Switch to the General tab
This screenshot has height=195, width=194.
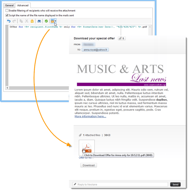pos(9,5)
